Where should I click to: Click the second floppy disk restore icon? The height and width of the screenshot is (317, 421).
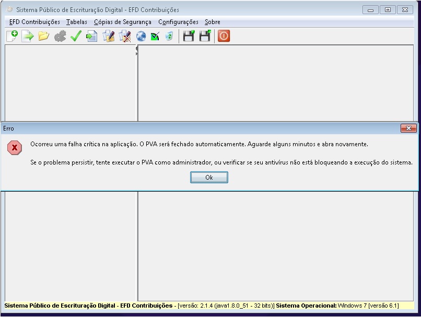coord(205,36)
